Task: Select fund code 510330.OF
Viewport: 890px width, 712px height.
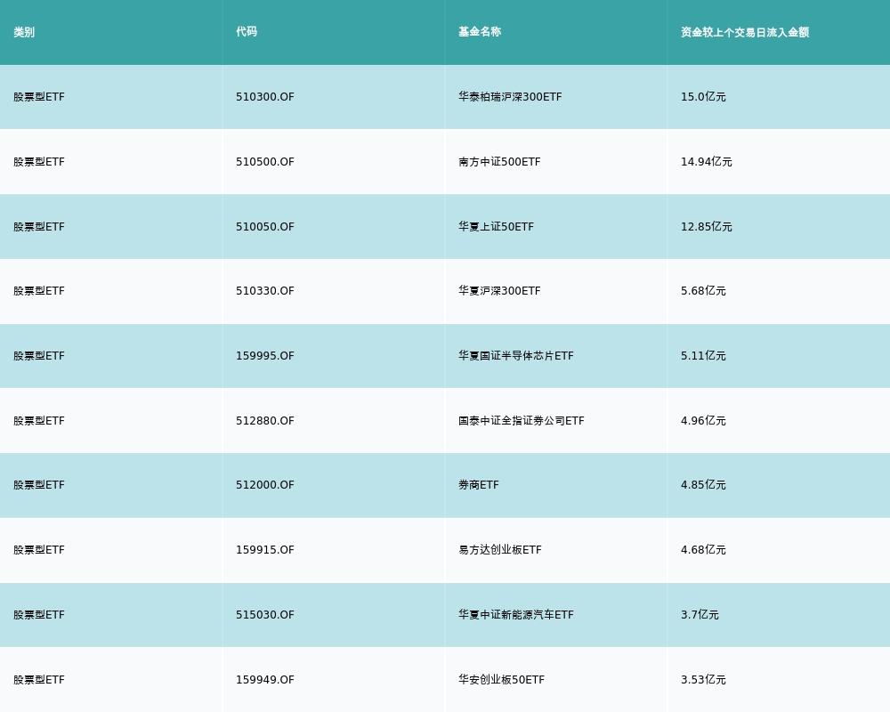Action: pyautogui.click(x=265, y=291)
